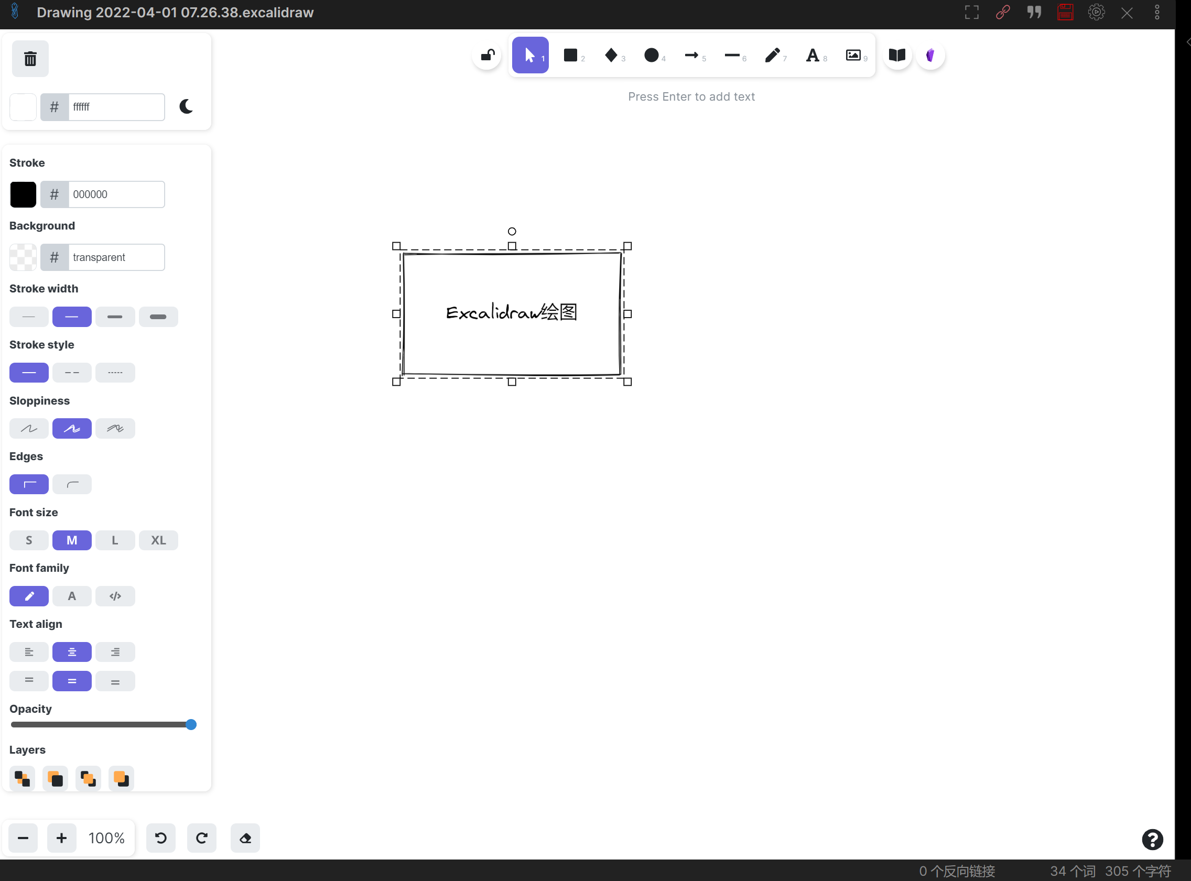Open the shape library panel
The width and height of the screenshot is (1191, 881).
896,55
